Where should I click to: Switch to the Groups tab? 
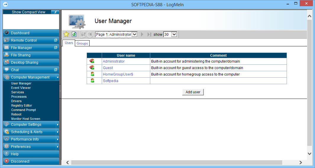pos(82,43)
